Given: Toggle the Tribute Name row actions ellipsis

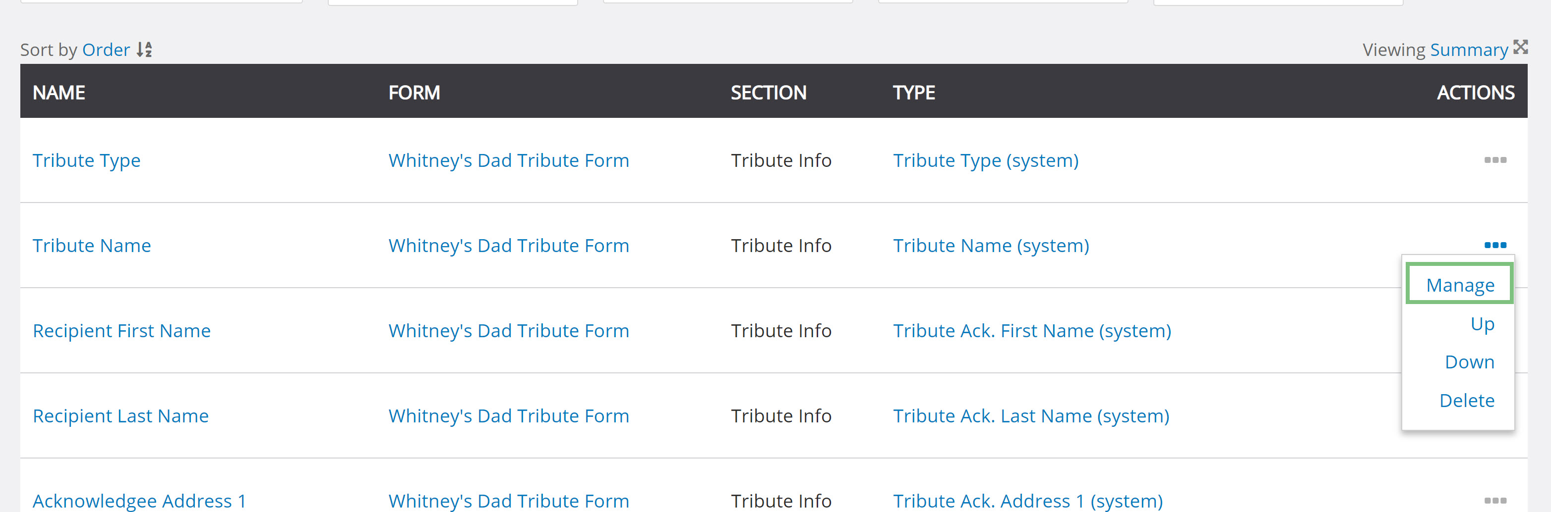Looking at the screenshot, I should click(1494, 245).
